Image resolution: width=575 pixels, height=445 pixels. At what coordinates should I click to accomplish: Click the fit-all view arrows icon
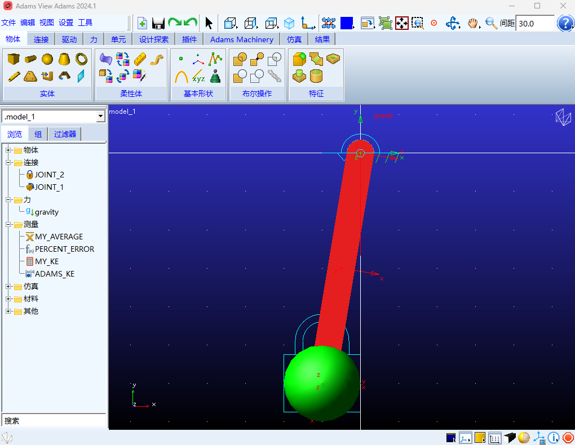[x=402, y=23]
